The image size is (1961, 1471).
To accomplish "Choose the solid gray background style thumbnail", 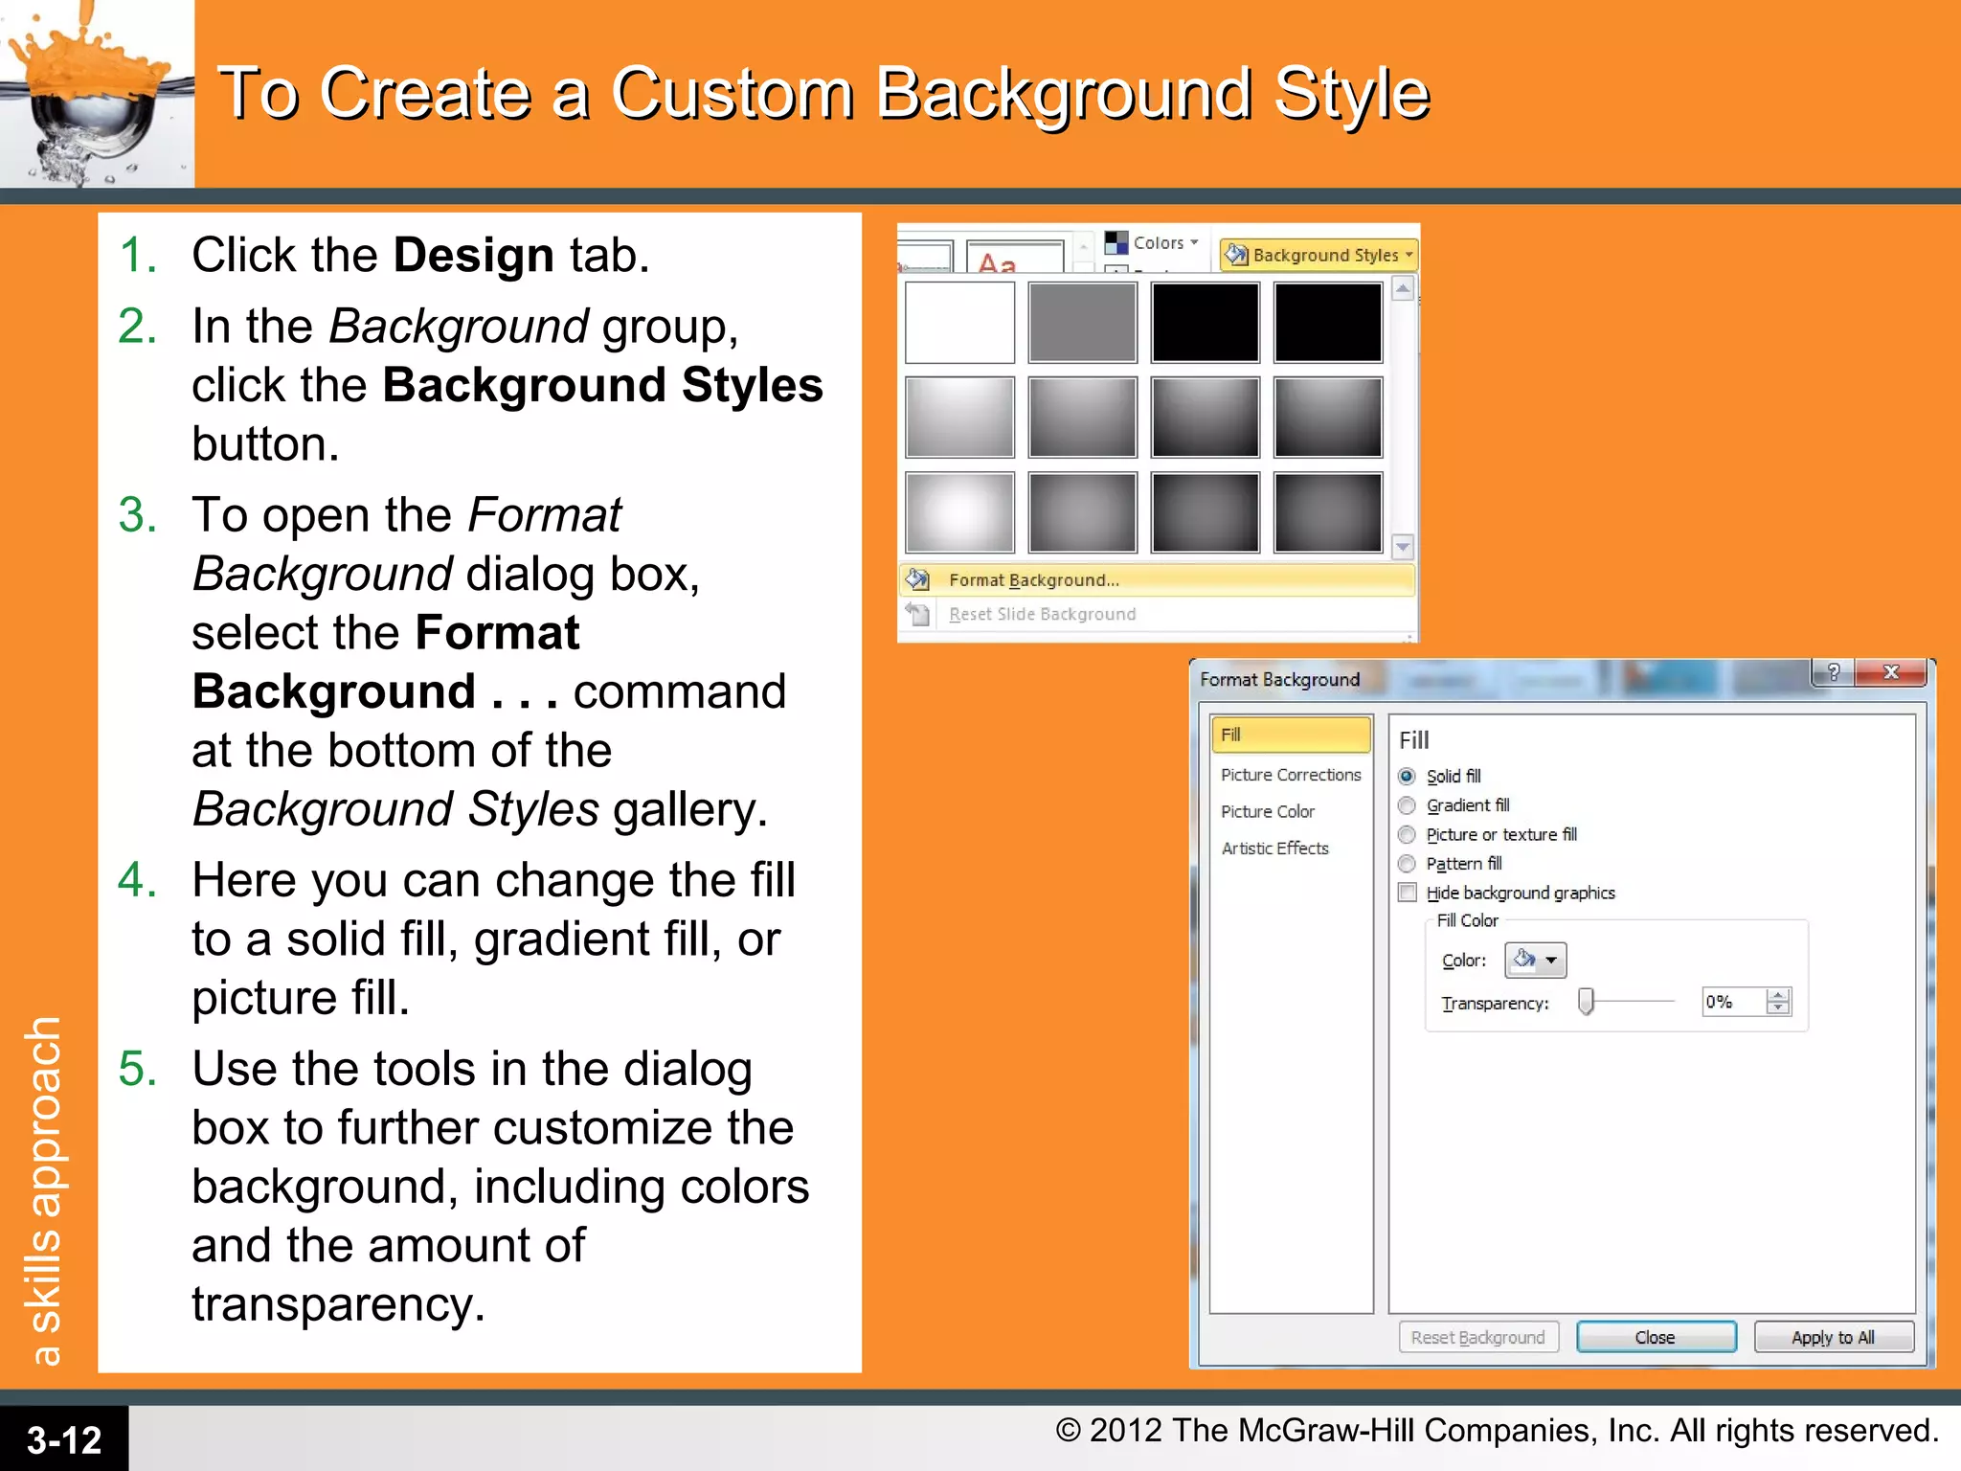I will click(x=1082, y=323).
